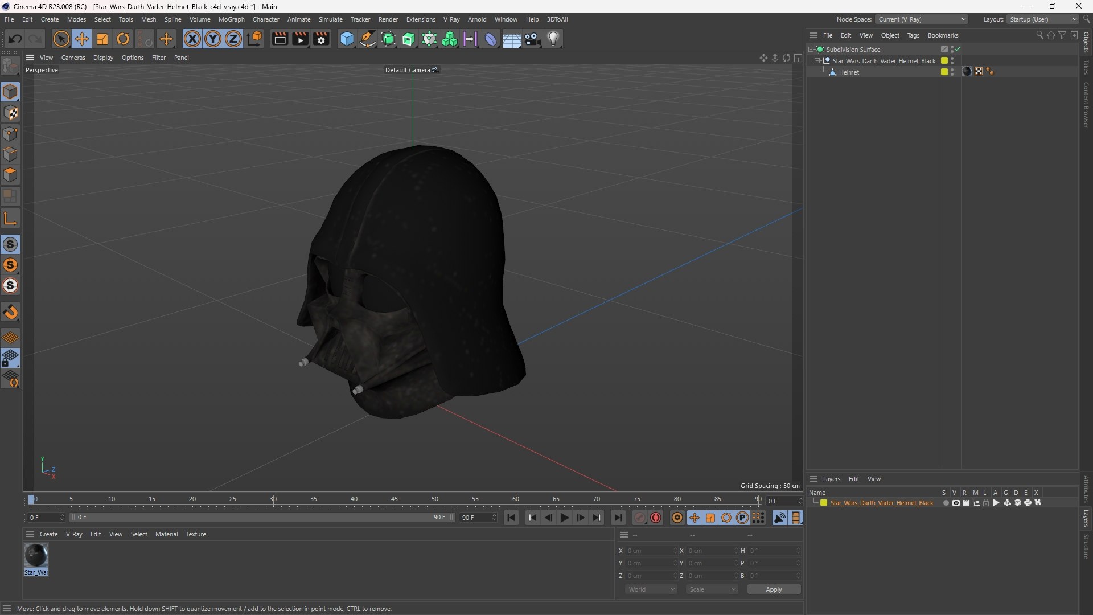The width and height of the screenshot is (1093, 615).
Task: Collapse Star_Wars_Darth_Vader_Helmet_Black node in Objects
Action: pos(817,60)
